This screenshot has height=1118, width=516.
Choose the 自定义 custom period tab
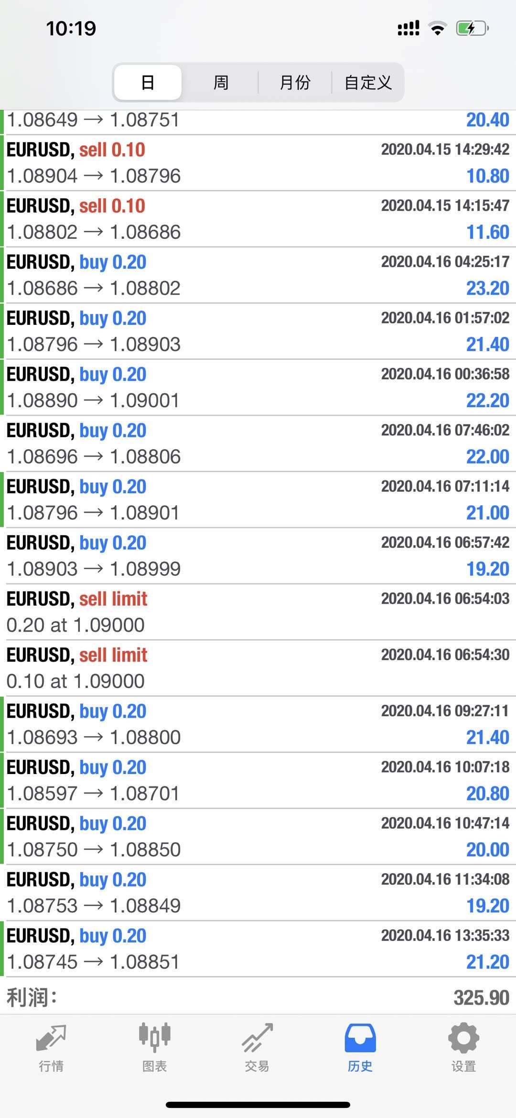[368, 83]
